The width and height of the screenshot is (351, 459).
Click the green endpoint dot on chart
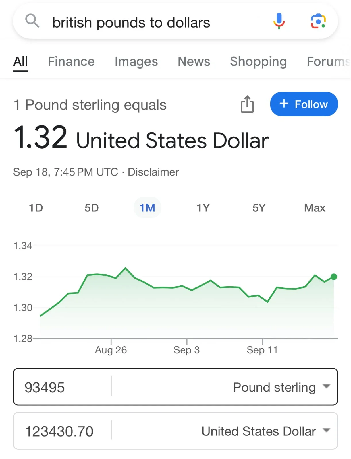click(x=334, y=277)
